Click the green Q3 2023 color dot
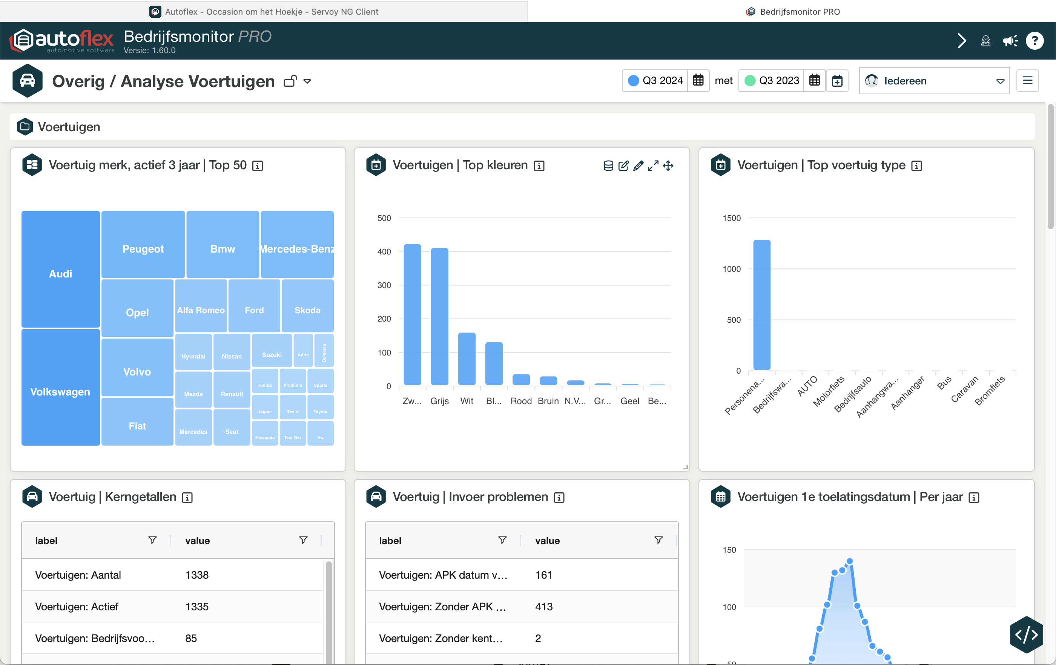The width and height of the screenshot is (1056, 665). 750,81
